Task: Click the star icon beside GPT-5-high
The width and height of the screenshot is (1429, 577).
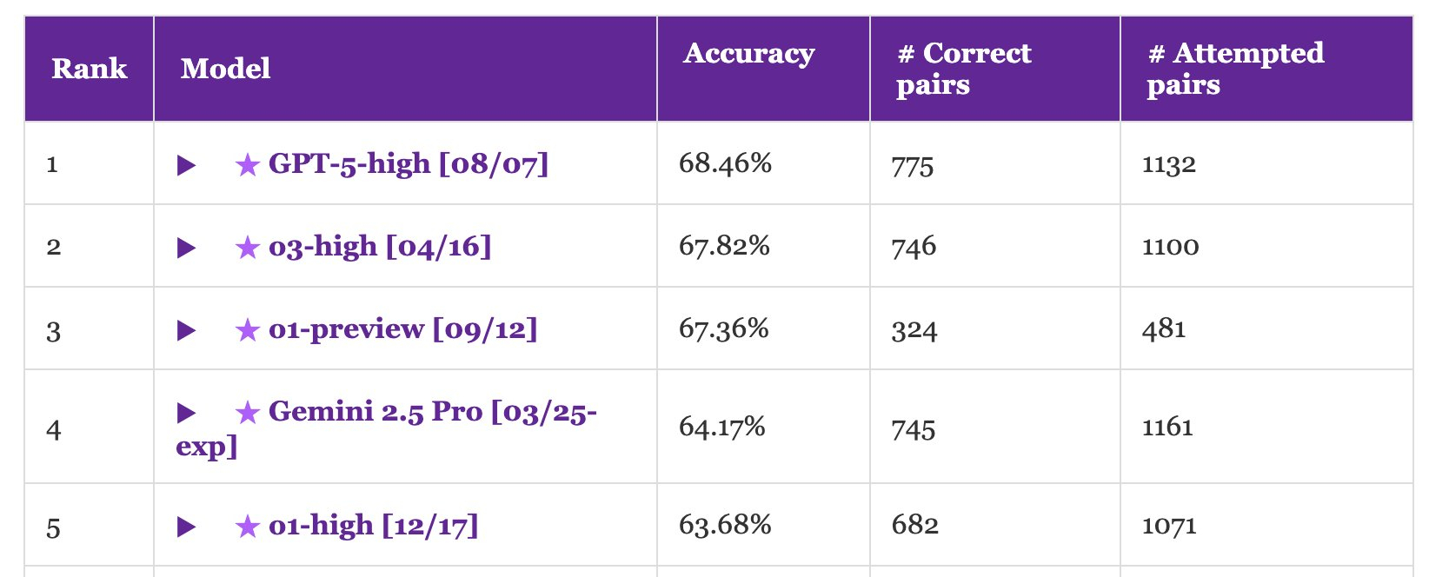Action: pos(248,164)
